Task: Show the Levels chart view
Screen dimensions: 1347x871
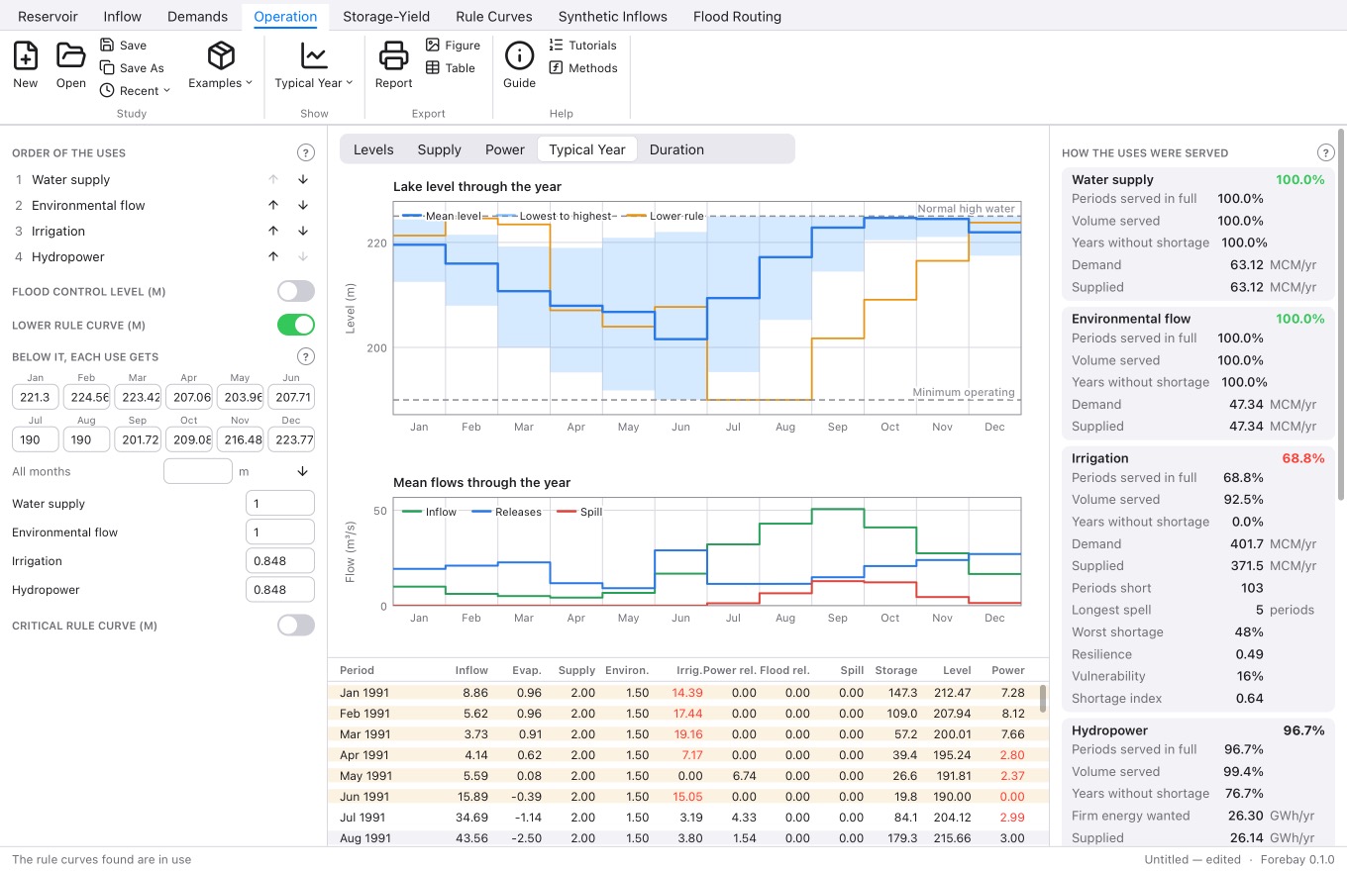Action: point(373,149)
